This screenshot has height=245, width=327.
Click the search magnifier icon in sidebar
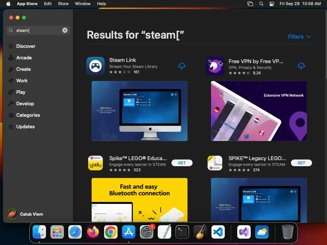pos(11,30)
